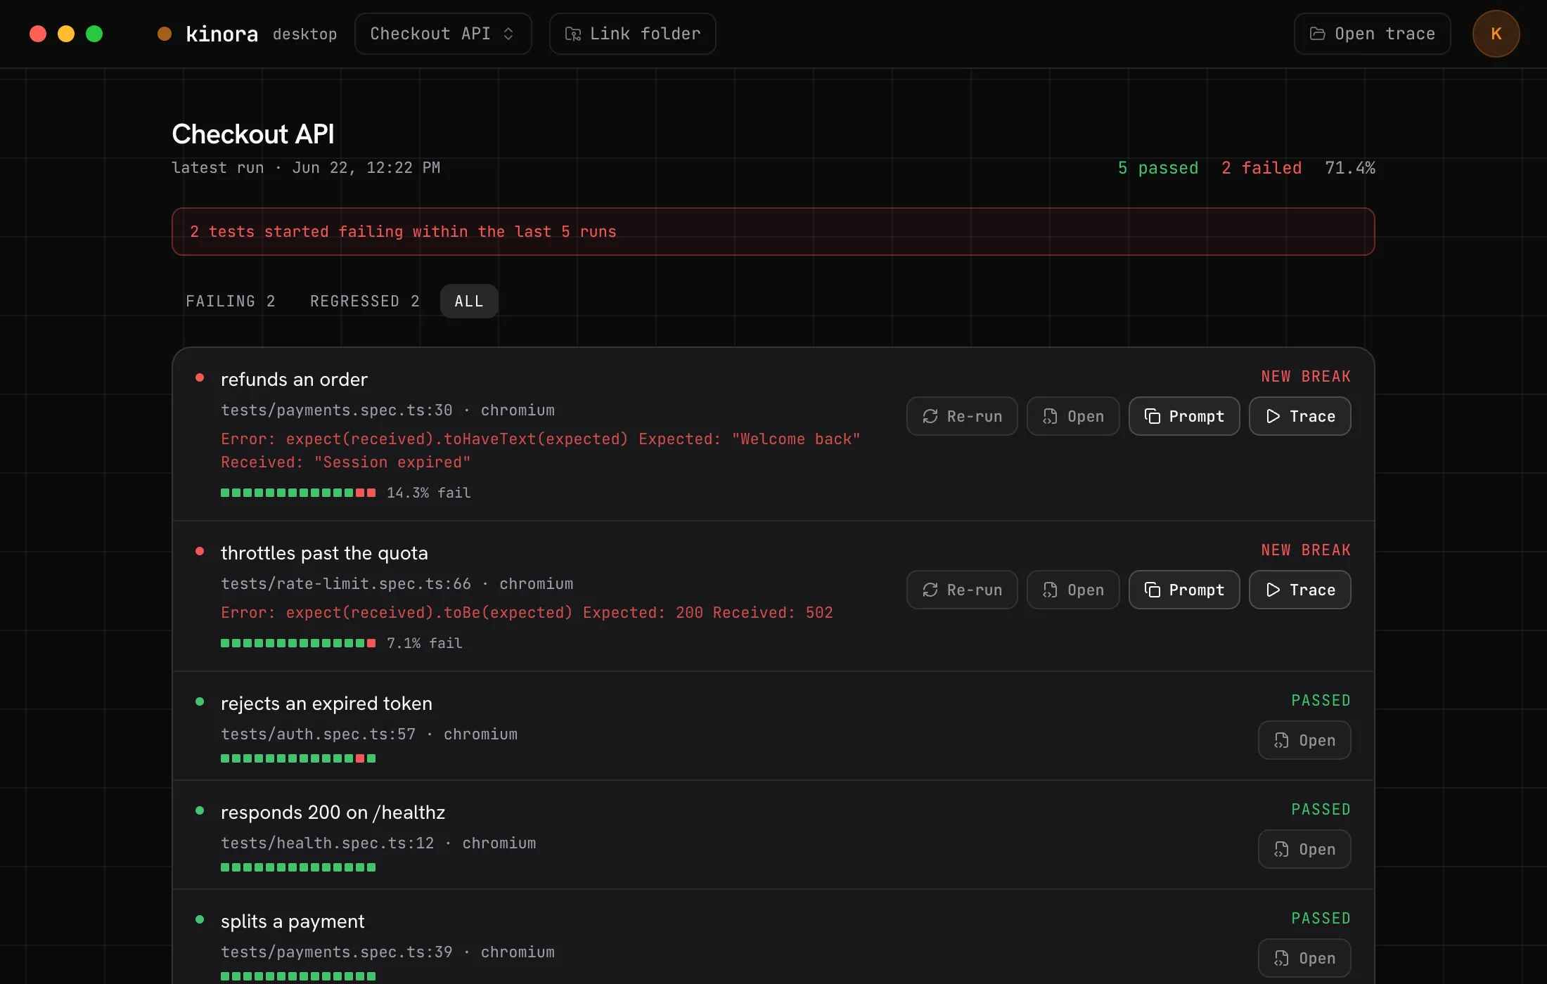Click the green status dot beside splits a payment
Image resolution: width=1547 pixels, height=984 pixels.
tap(200, 919)
